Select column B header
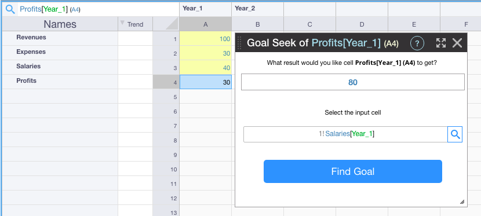This screenshot has width=481, height=216. (x=258, y=24)
